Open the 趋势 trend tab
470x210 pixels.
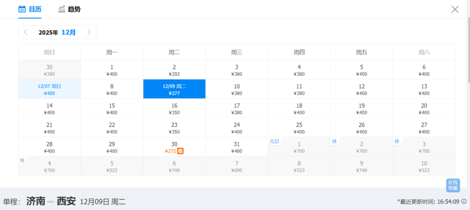pyautogui.click(x=69, y=9)
